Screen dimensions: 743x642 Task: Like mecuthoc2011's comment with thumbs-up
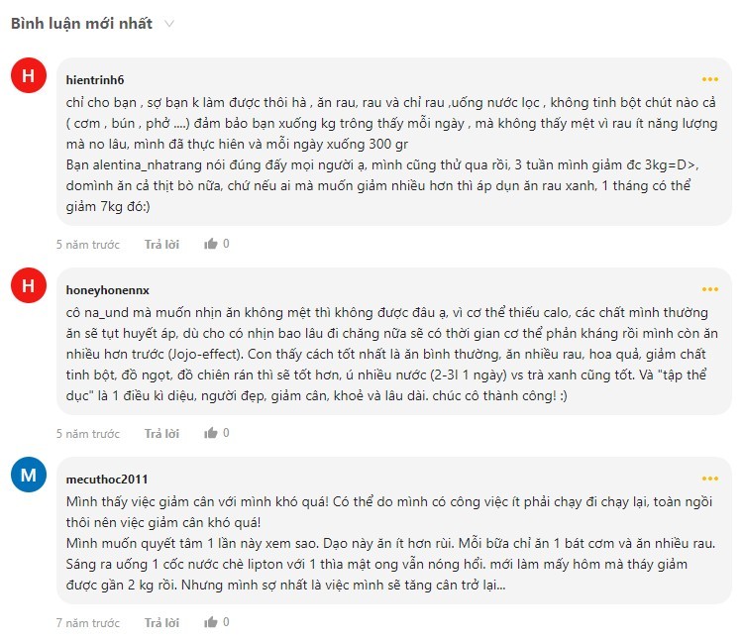tap(211, 623)
